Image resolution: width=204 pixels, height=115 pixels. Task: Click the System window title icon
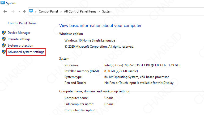click(3, 3)
